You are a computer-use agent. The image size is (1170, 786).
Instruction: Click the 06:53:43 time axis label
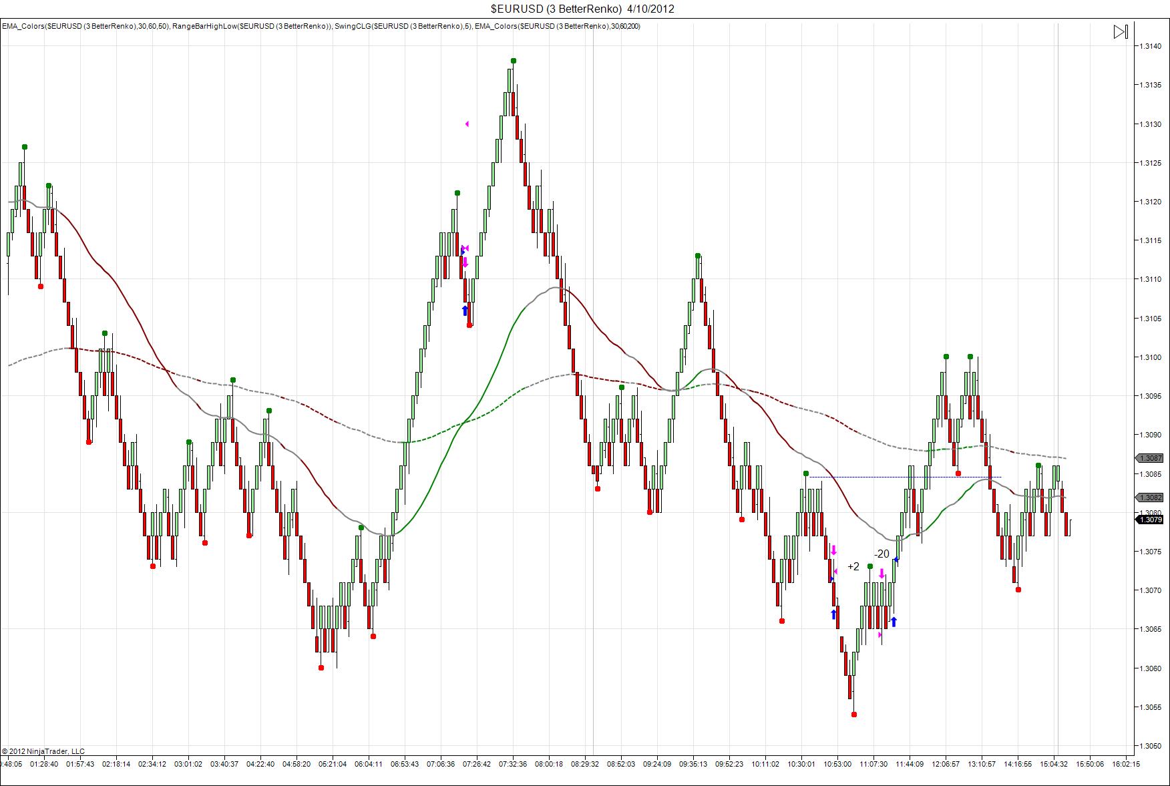coord(405,764)
